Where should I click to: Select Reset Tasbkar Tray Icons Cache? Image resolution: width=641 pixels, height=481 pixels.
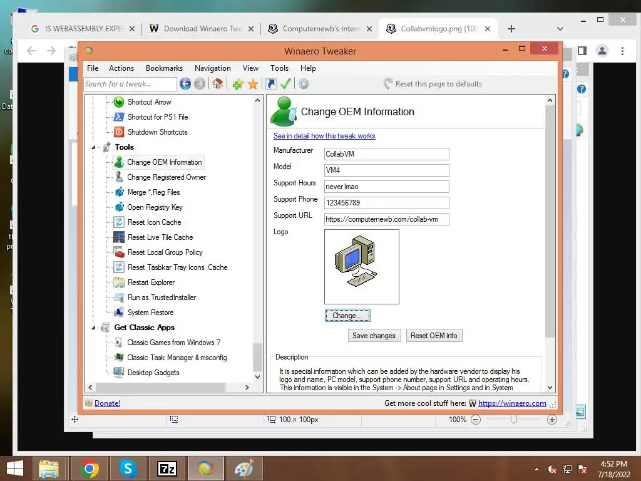coord(177,267)
